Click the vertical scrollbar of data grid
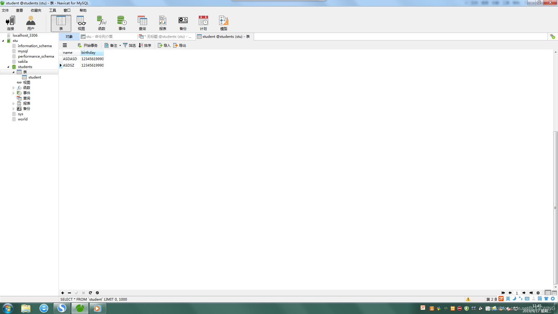Screen dimensions: 558x314 click(555, 208)
